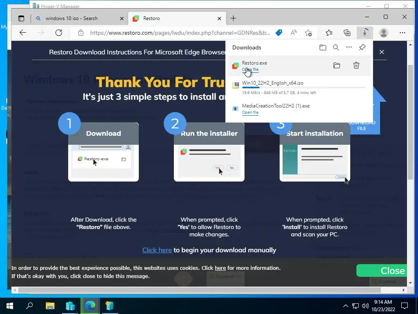Image resolution: width=418 pixels, height=314 pixels.
Task: Open file link under Restoro.exe
Action: click(x=250, y=70)
